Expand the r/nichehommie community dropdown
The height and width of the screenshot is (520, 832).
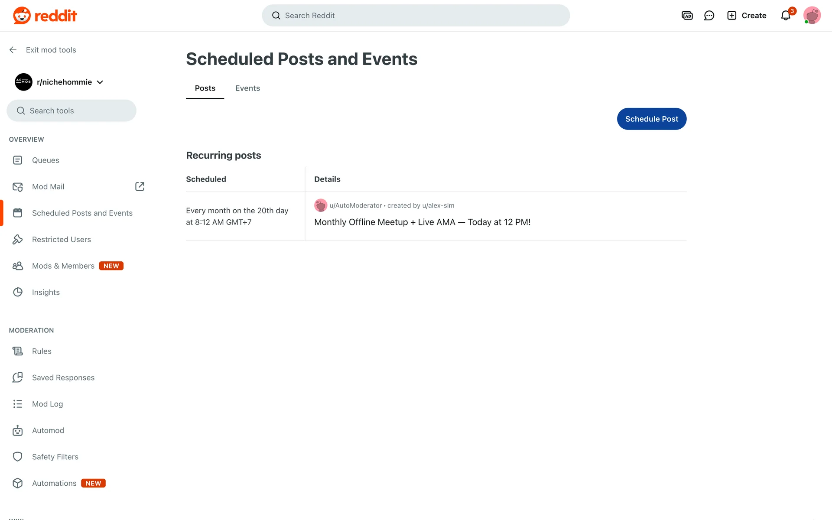100,82
